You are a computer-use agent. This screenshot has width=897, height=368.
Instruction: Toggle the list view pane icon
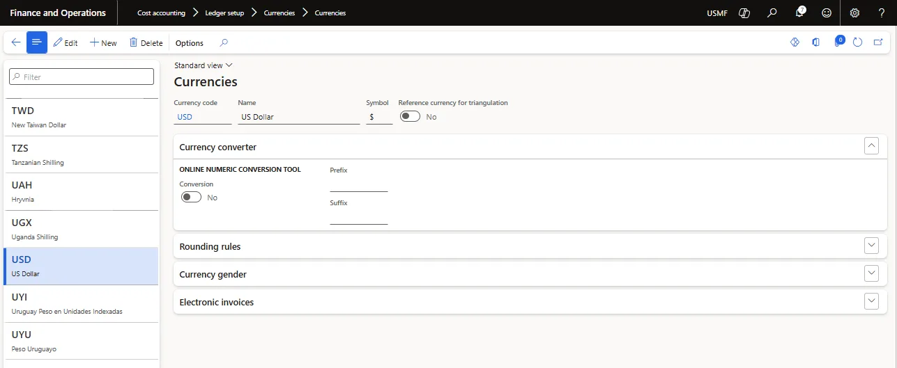(x=37, y=42)
